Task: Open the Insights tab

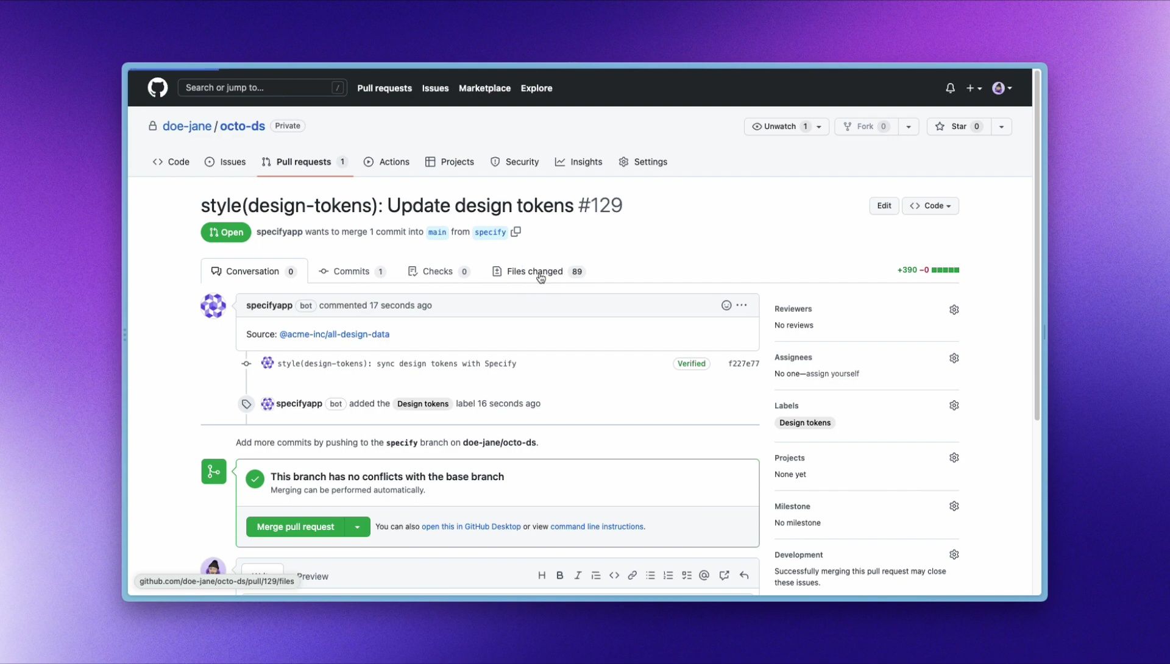Action: point(579,162)
